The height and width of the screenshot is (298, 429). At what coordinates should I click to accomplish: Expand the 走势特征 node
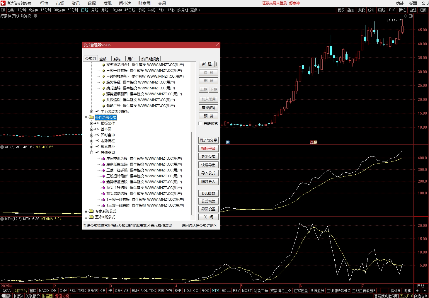coord(91,141)
